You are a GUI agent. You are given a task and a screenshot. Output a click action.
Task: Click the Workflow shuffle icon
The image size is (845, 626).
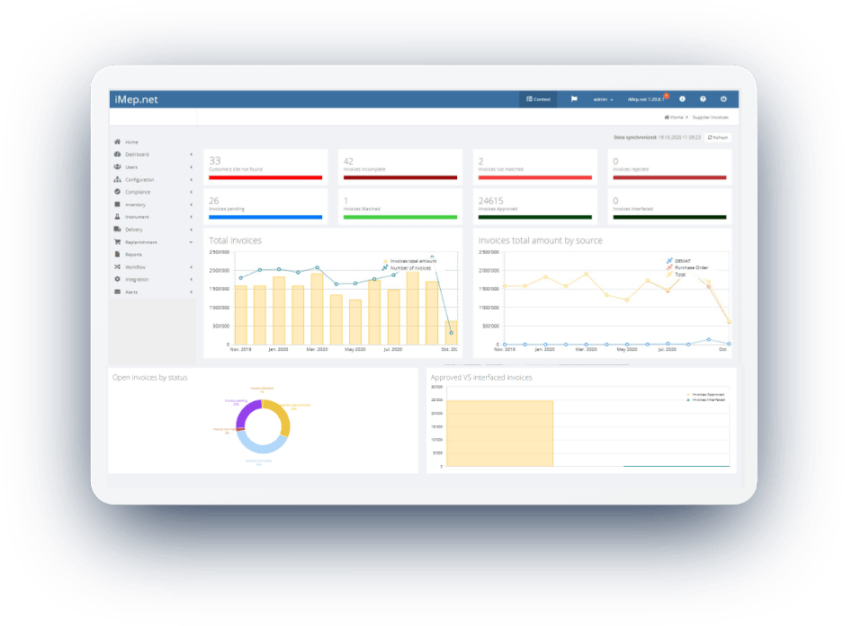(117, 266)
